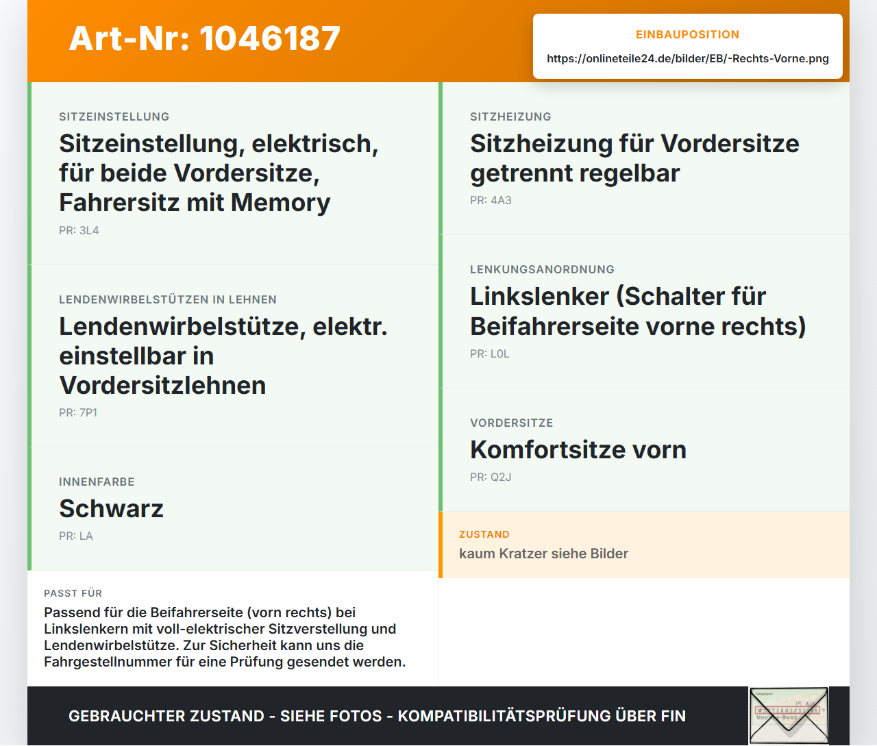The image size is (877, 746).
Task: Click the VORDERSITZE category label
Action: coord(512,423)
